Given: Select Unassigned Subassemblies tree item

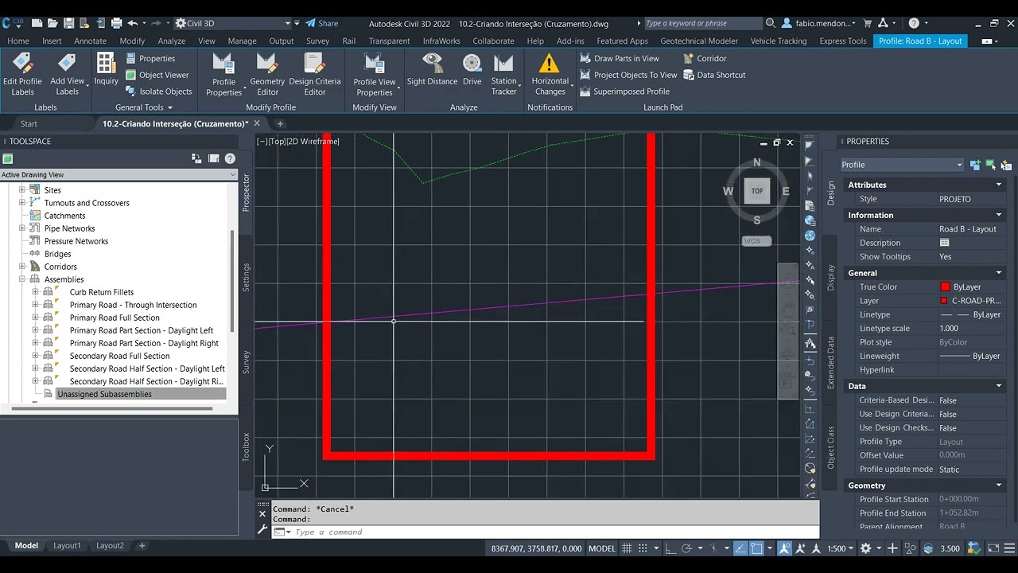Looking at the screenshot, I should 104,394.
